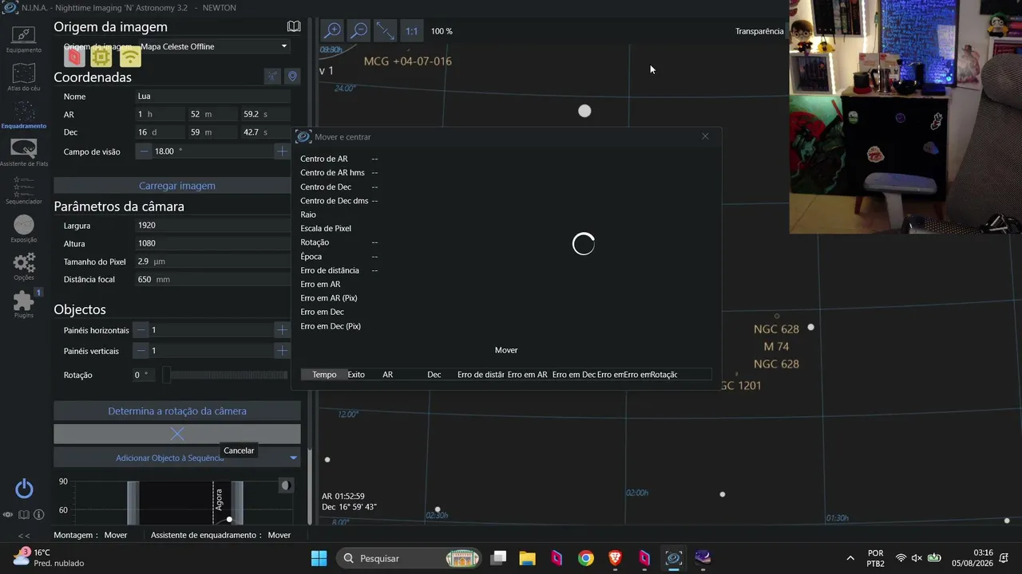Click the Transparência label
The width and height of the screenshot is (1022, 574).
click(759, 31)
